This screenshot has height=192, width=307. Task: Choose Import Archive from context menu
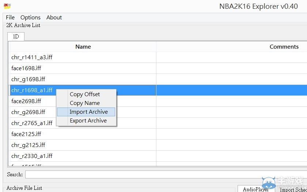pos(86,112)
